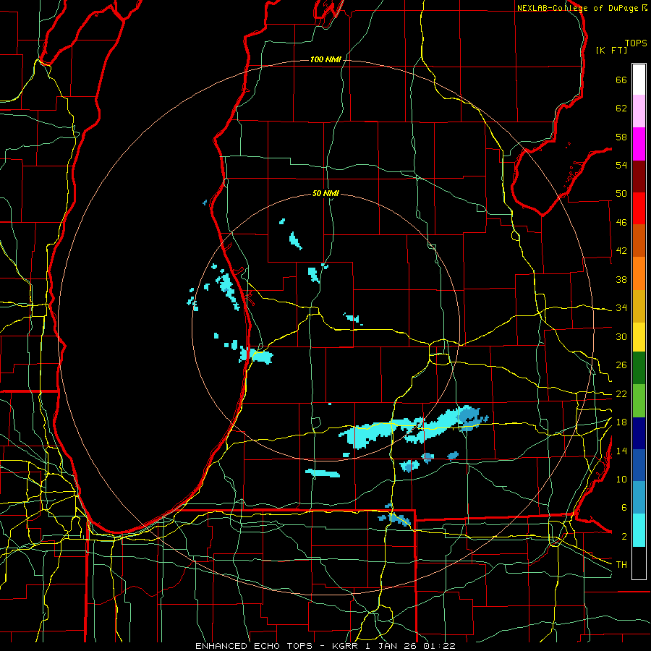Click the 18 value on the legend

pyautogui.click(x=621, y=422)
